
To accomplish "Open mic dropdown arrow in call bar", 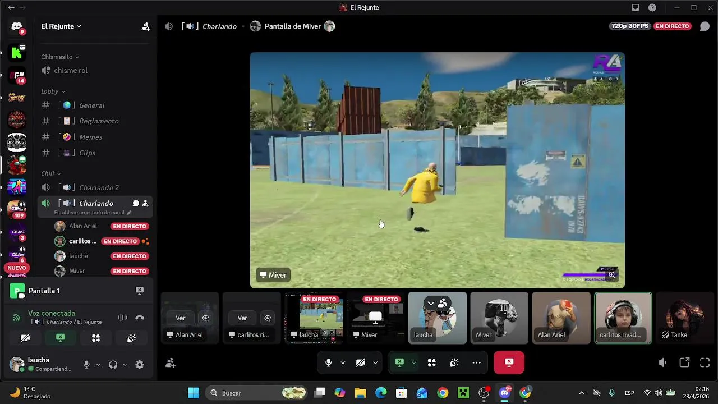I will [343, 363].
